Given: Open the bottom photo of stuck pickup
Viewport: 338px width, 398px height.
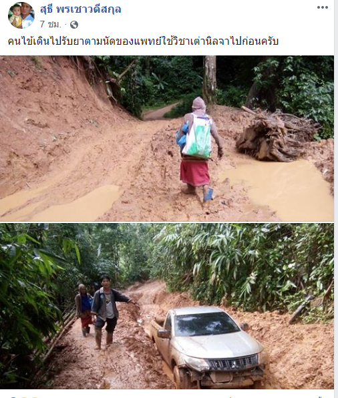Looking at the screenshot, I should pyautogui.click(x=167, y=306).
